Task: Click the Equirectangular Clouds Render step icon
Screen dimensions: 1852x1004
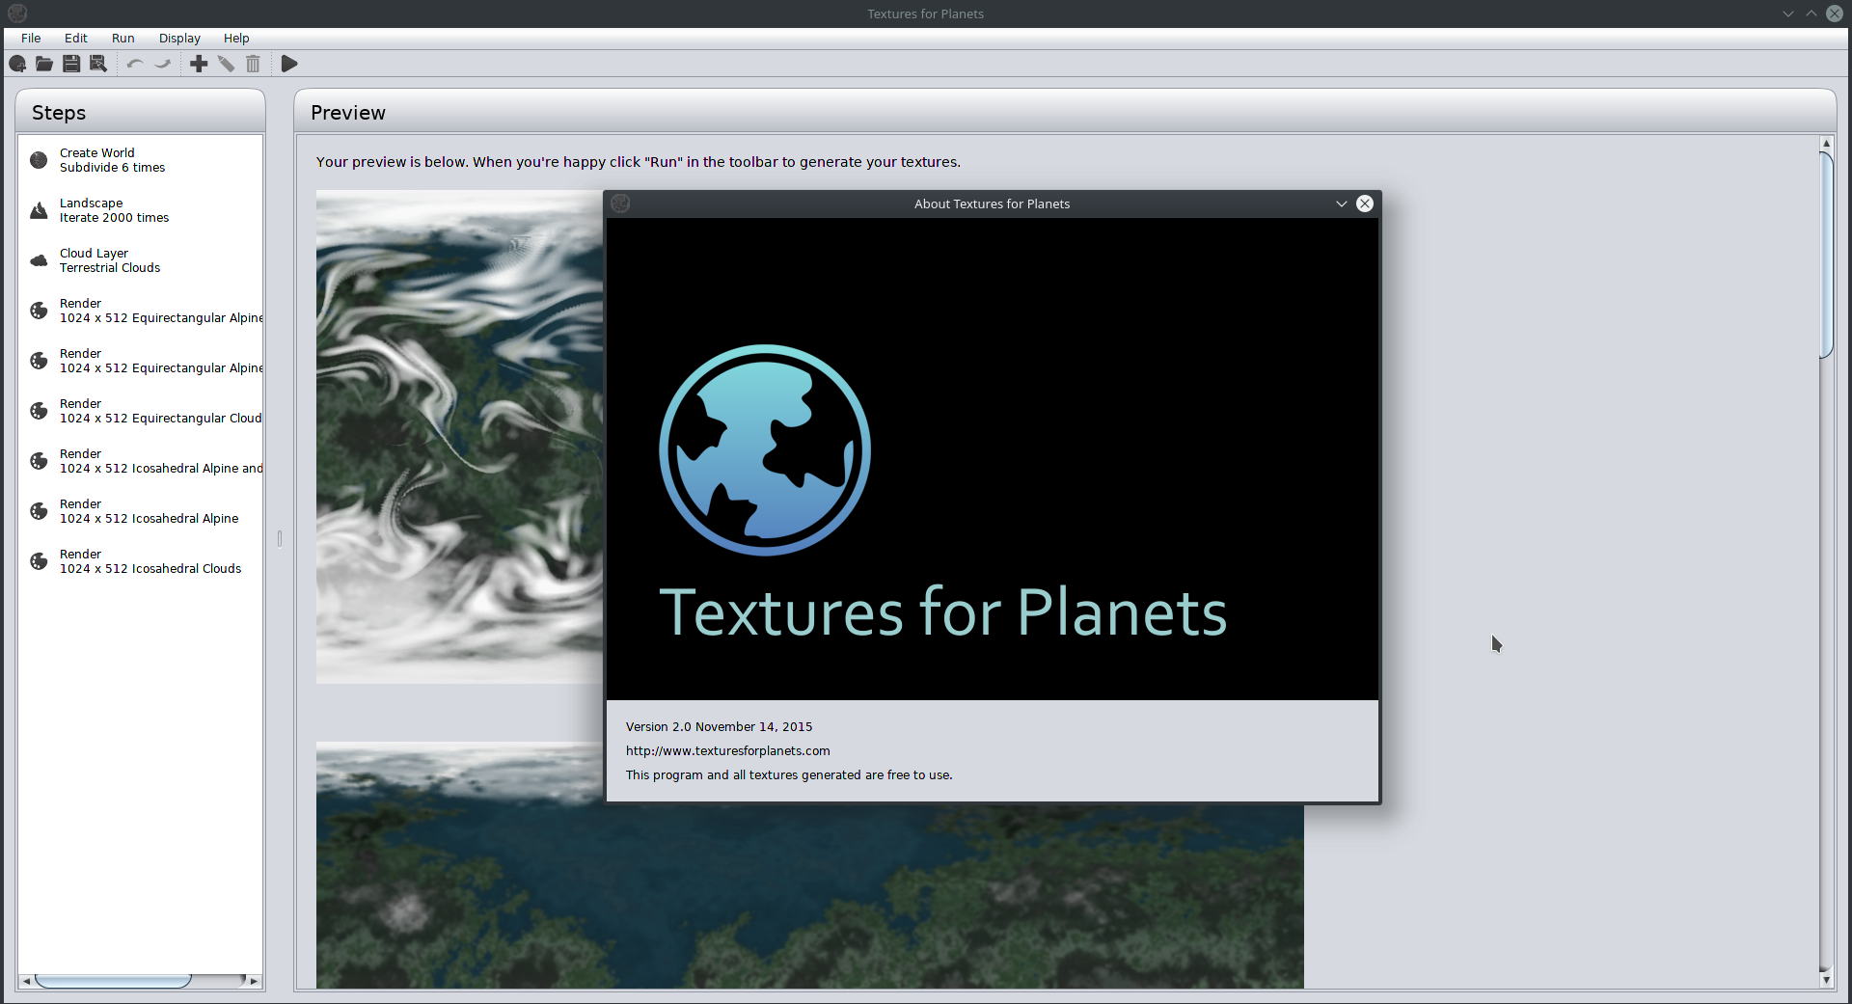Action: coord(39,411)
